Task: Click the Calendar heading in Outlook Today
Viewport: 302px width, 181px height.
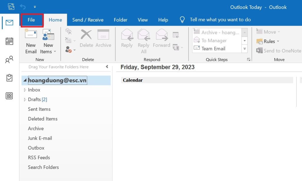Action: pyautogui.click(x=133, y=80)
